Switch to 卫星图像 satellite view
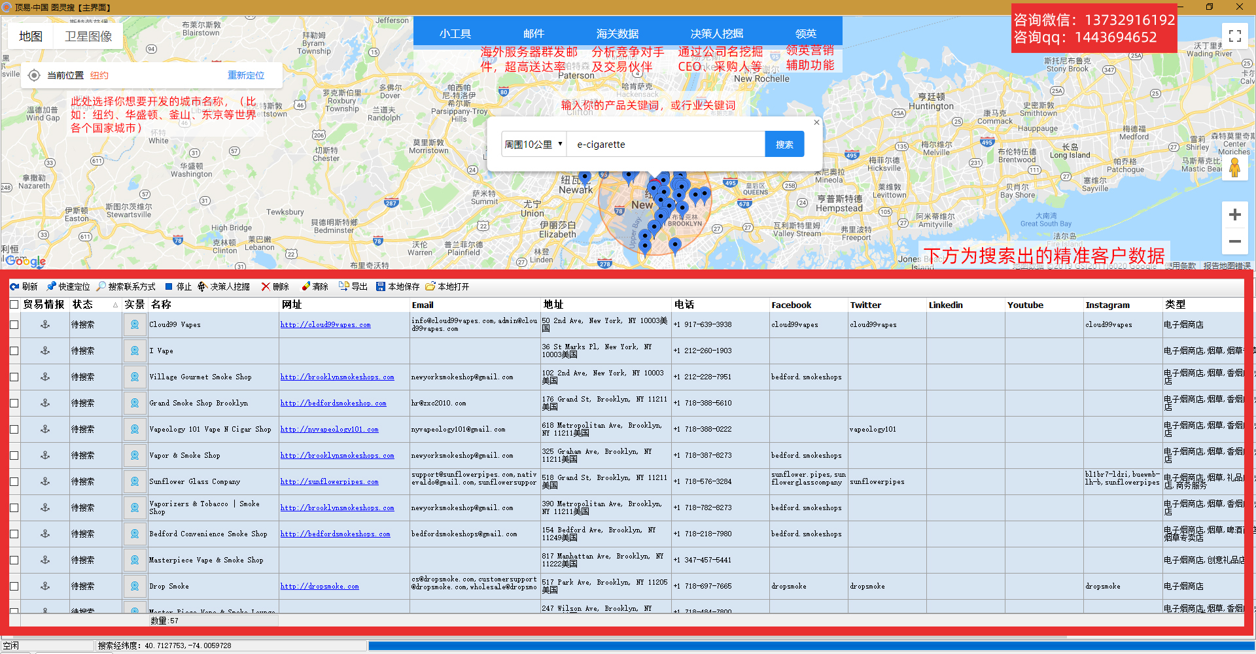Image resolution: width=1256 pixels, height=654 pixels. 88,36
